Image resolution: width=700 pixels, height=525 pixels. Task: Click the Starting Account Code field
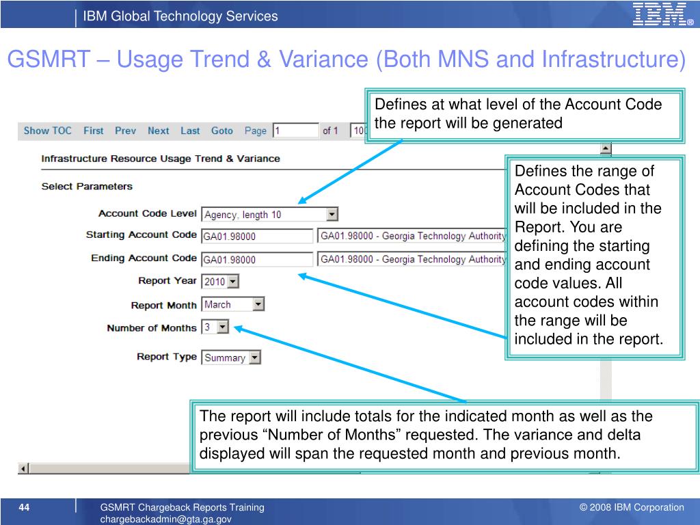coord(257,236)
